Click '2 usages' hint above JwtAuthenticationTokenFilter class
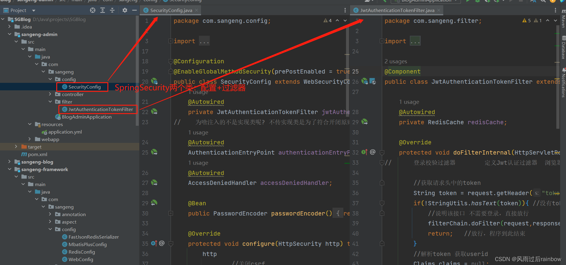566x265 pixels. (x=396, y=61)
